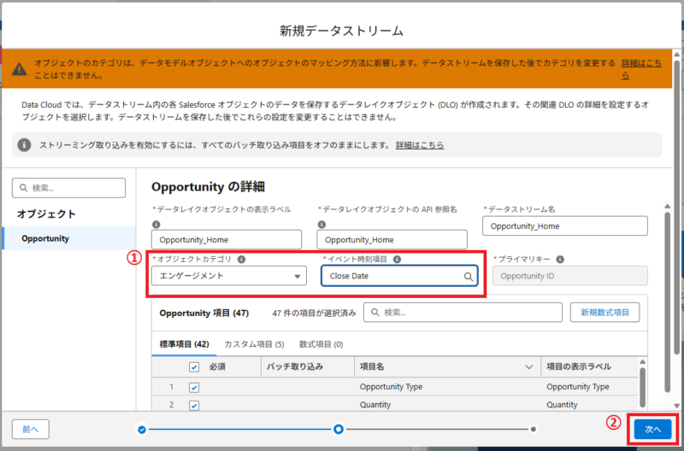Click search magnifier in Close Date field
The image size is (684, 451).
tap(469, 277)
